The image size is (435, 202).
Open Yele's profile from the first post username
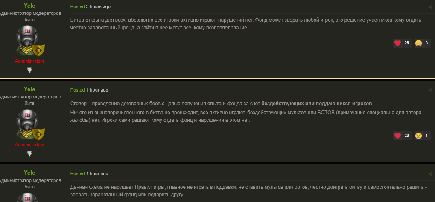29,6
